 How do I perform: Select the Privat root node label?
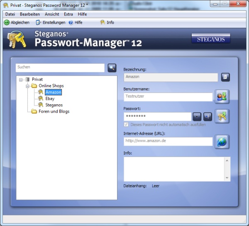37,79
